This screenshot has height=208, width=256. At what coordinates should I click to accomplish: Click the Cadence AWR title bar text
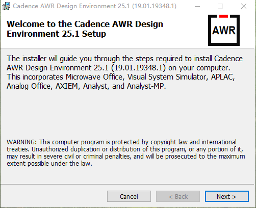click(94, 6)
